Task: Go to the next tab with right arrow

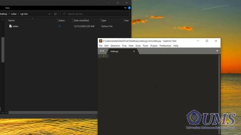Action: [103, 51]
